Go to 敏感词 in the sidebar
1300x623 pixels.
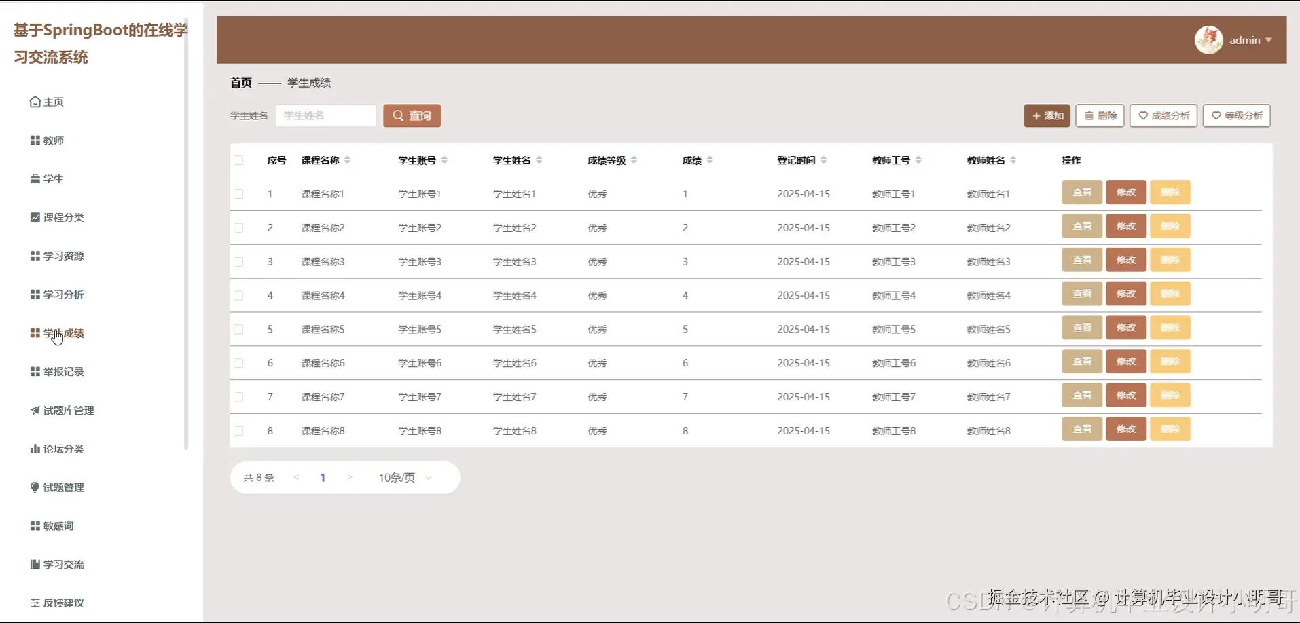(52, 526)
